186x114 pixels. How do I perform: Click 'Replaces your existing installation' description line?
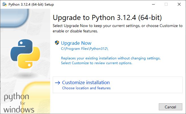(111, 58)
